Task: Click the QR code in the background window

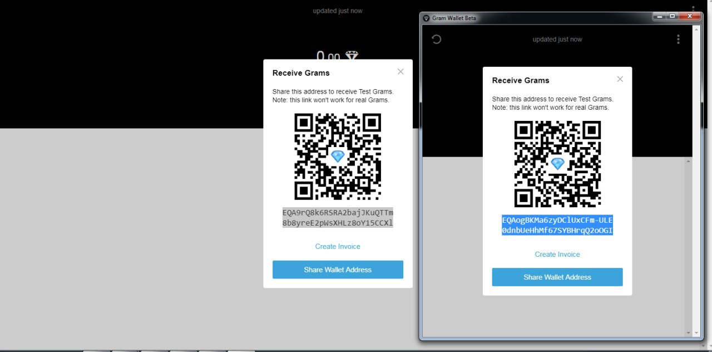Action: pos(338,157)
